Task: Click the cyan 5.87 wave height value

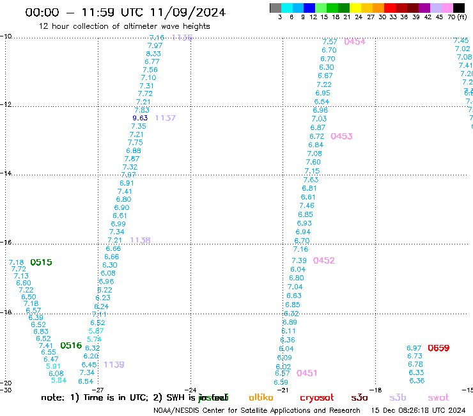Action: [x=96, y=331]
